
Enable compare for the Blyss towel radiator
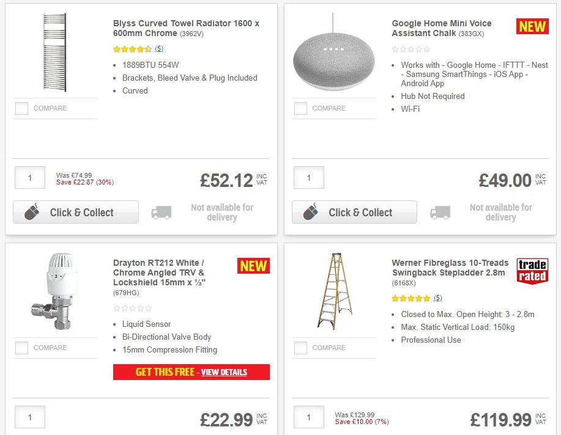point(21,108)
